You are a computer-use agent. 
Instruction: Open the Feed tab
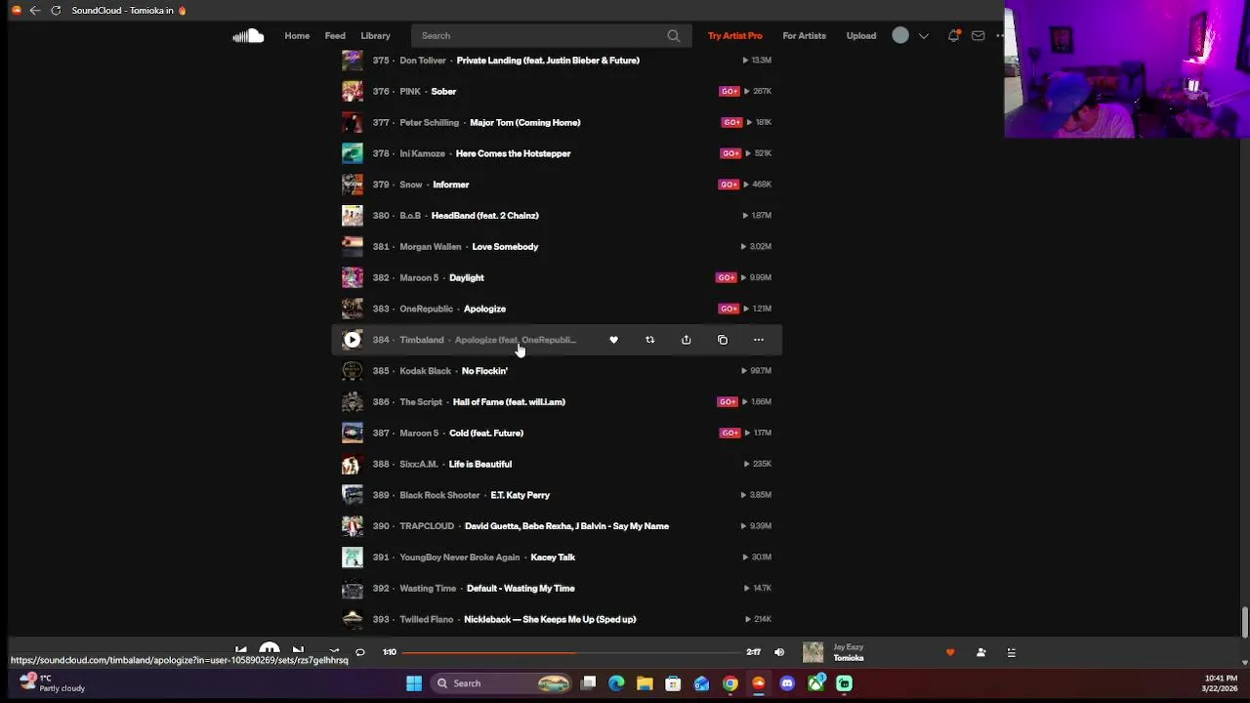click(x=335, y=36)
